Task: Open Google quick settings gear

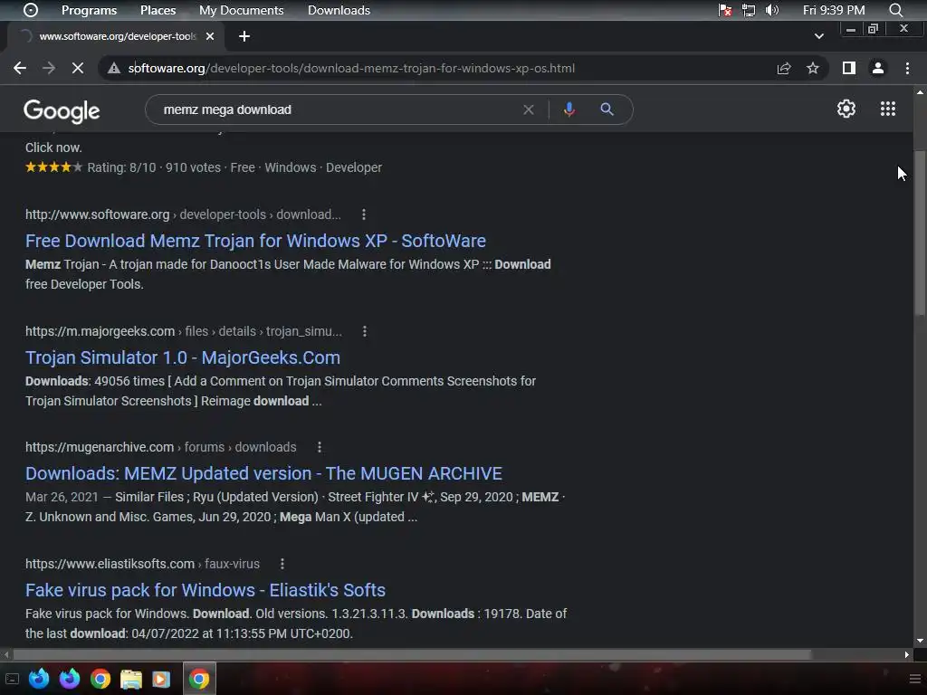Action: (x=846, y=109)
